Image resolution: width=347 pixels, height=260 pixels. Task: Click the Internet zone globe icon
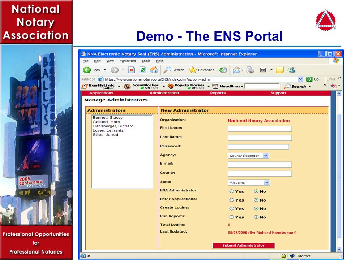pyautogui.click(x=292, y=256)
